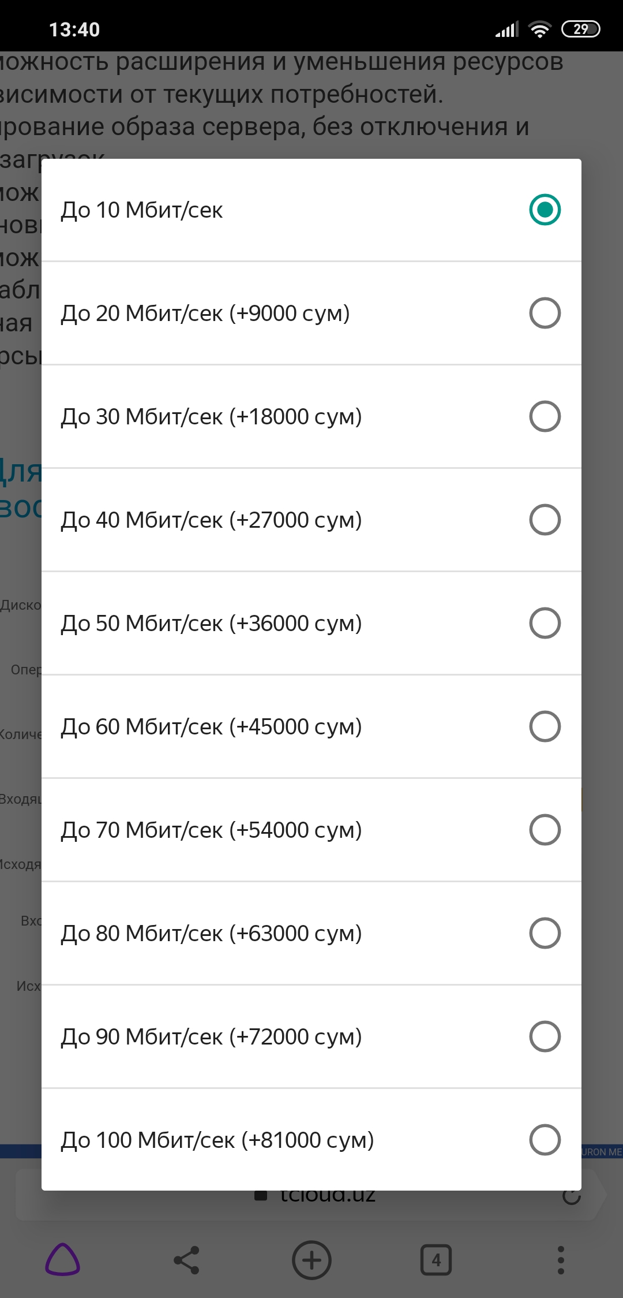Open the three-dot browser menu

[x=560, y=1260]
